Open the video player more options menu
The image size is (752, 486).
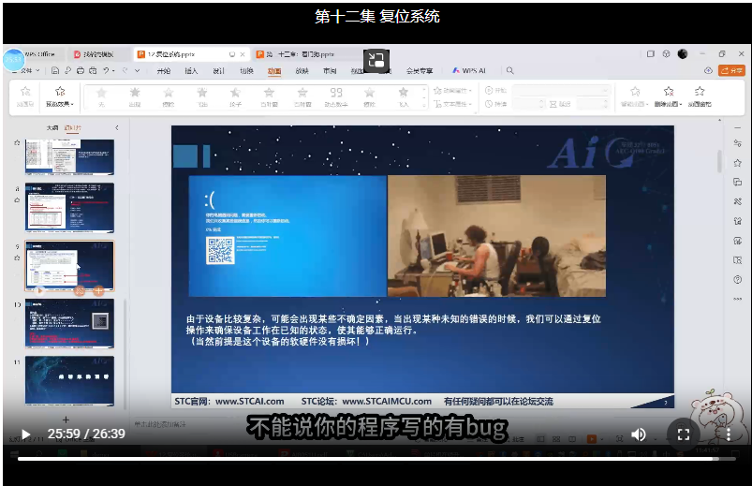click(x=729, y=434)
